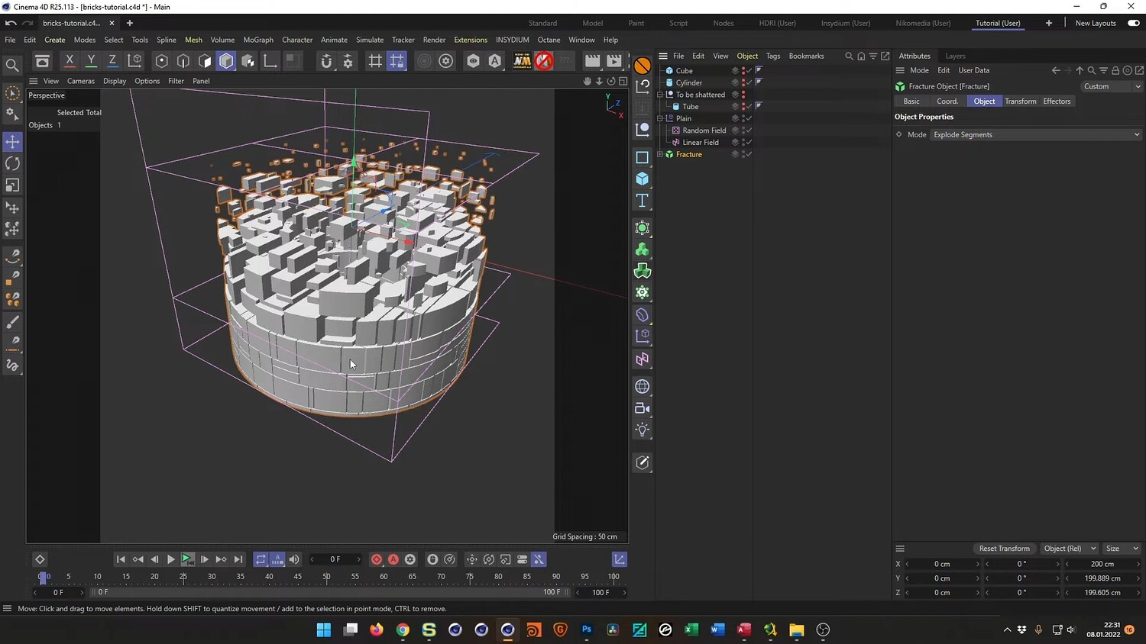Toggle the enable checkmark for Random Field
The image size is (1146, 644).
(x=749, y=130)
